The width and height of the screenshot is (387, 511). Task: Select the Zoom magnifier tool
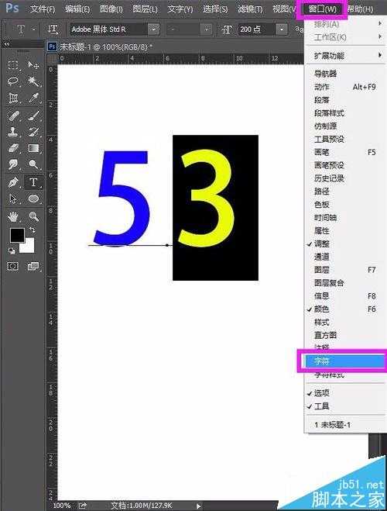pyautogui.click(x=33, y=216)
